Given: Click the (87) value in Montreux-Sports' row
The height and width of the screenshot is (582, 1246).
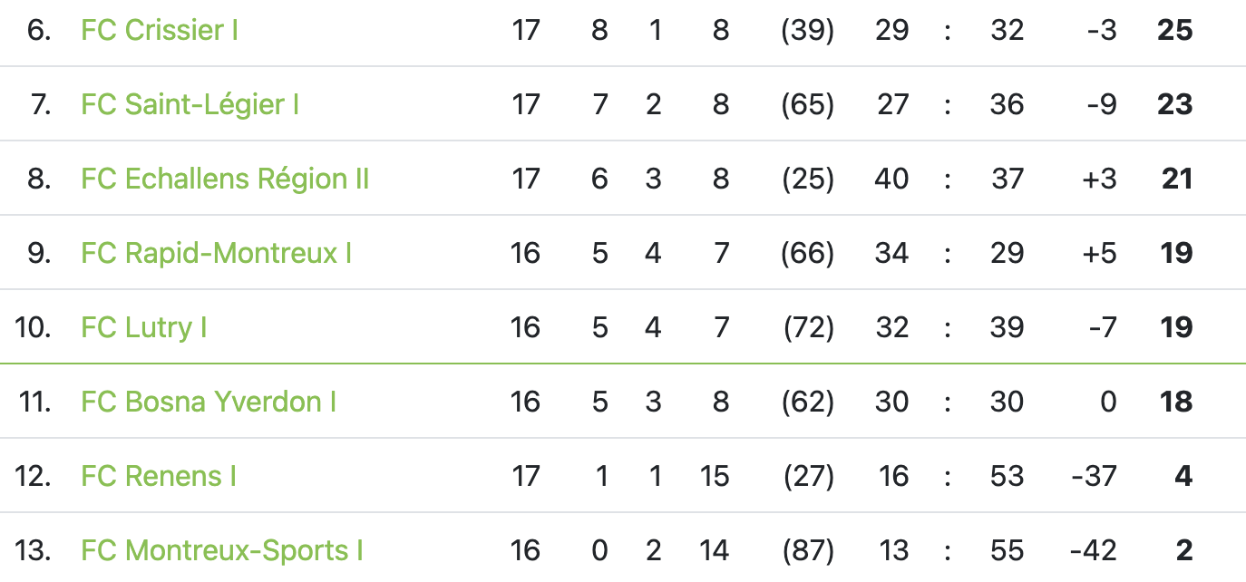Looking at the screenshot, I should tap(807, 550).
